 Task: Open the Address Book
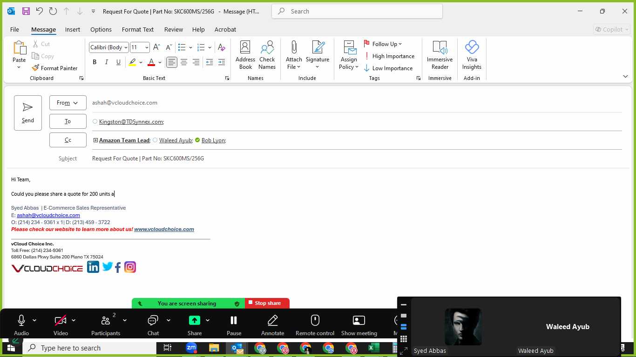click(245, 55)
